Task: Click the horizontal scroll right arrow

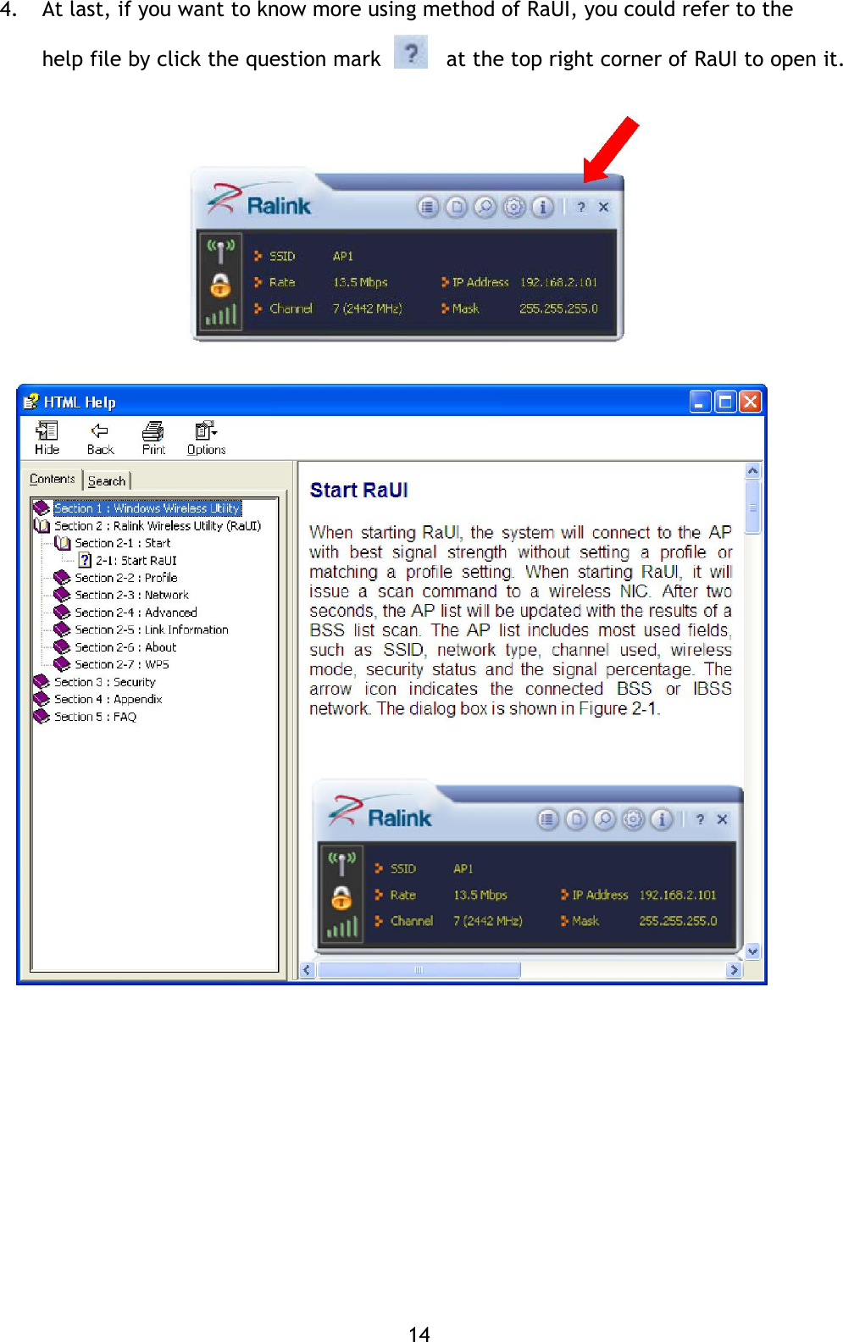Action: click(x=734, y=971)
